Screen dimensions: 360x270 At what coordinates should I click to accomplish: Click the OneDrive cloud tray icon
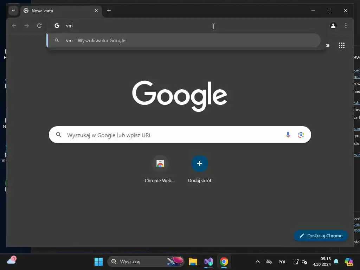click(x=269, y=262)
